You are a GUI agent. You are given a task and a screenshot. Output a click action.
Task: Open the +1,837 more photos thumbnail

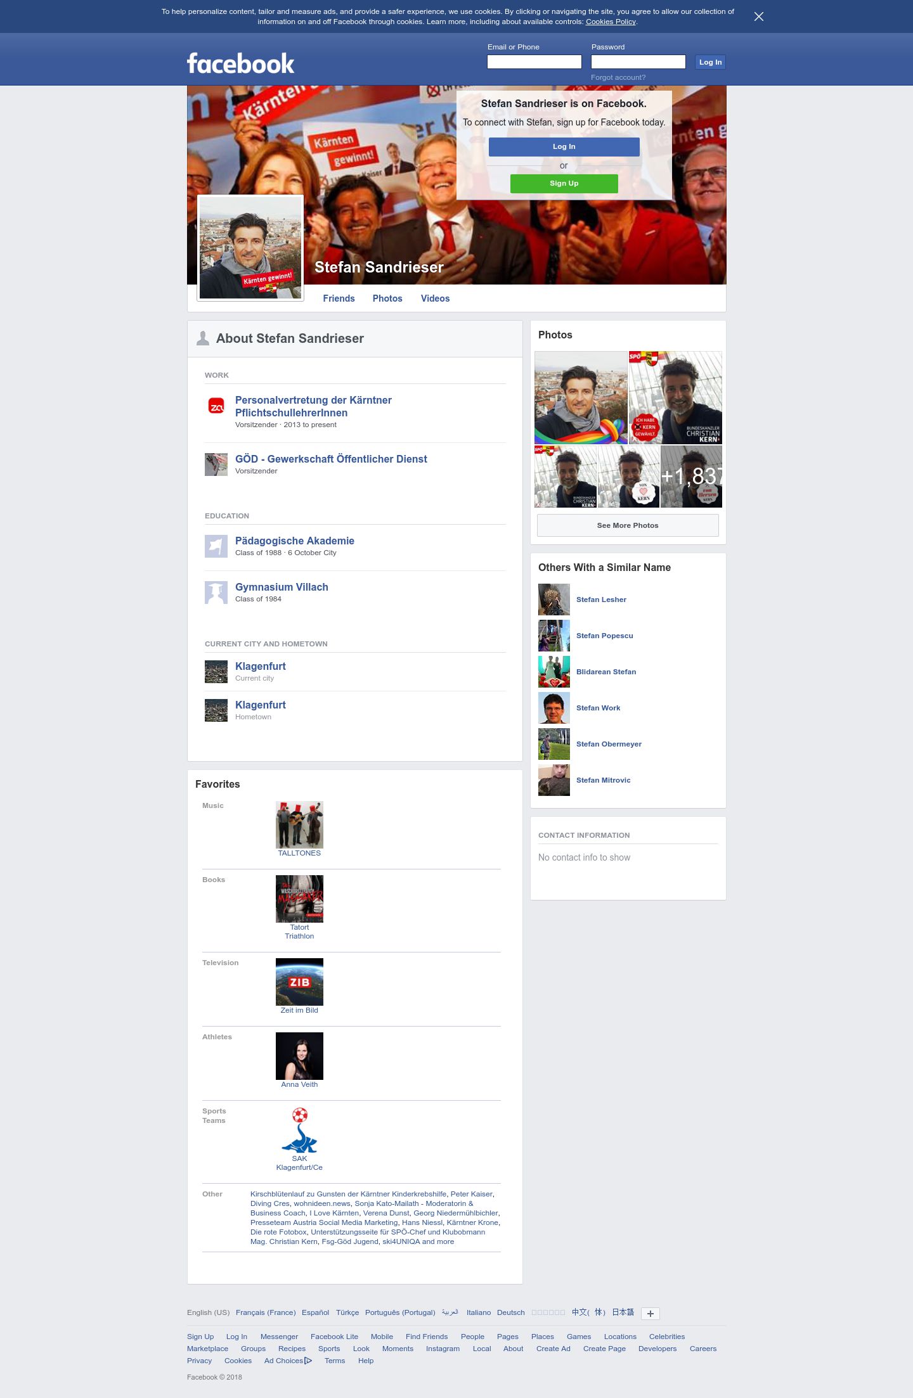(691, 477)
